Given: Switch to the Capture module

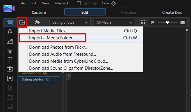Looking at the screenshot, I should pos(39,12).
